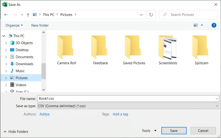
Task: Expand the Downloads tree node
Action: tap(6, 64)
